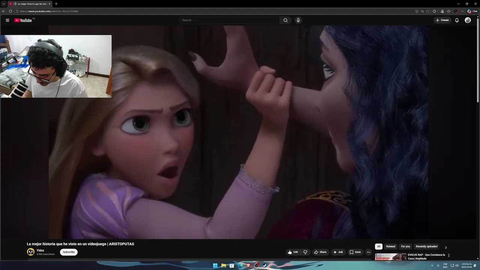Subscribe to the Yidez channel

pyautogui.click(x=69, y=252)
